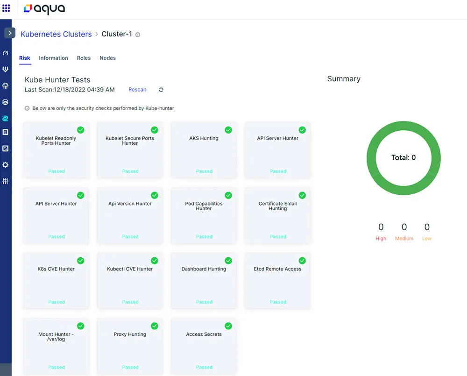Image resolution: width=467 pixels, height=376 pixels.
Task: Click green check on Kubelet Readonly Ports Hunter
Action: click(81, 130)
